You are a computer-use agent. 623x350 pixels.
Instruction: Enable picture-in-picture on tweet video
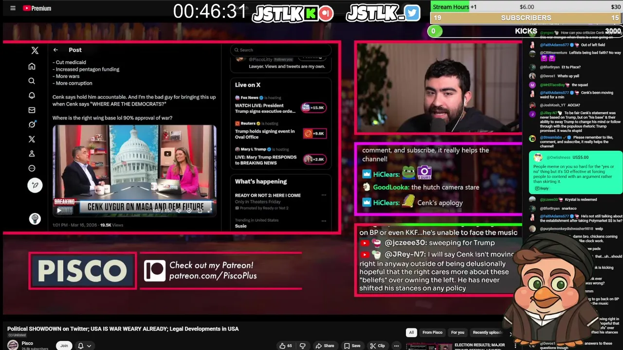200,210
